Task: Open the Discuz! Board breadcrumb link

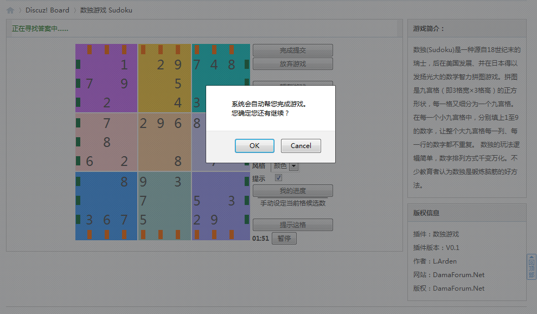Action: (x=47, y=10)
